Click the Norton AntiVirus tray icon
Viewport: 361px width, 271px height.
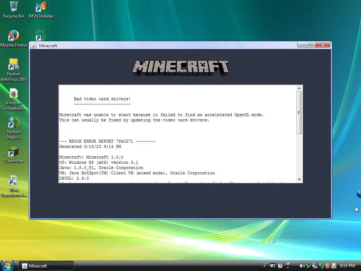pos(334,266)
